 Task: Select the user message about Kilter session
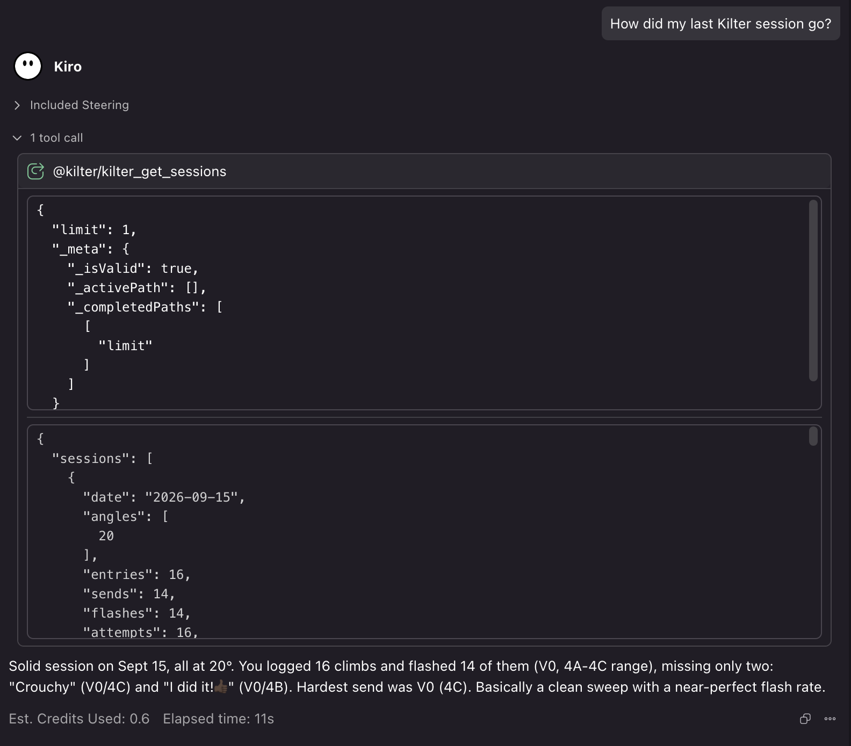click(x=720, y=24)
